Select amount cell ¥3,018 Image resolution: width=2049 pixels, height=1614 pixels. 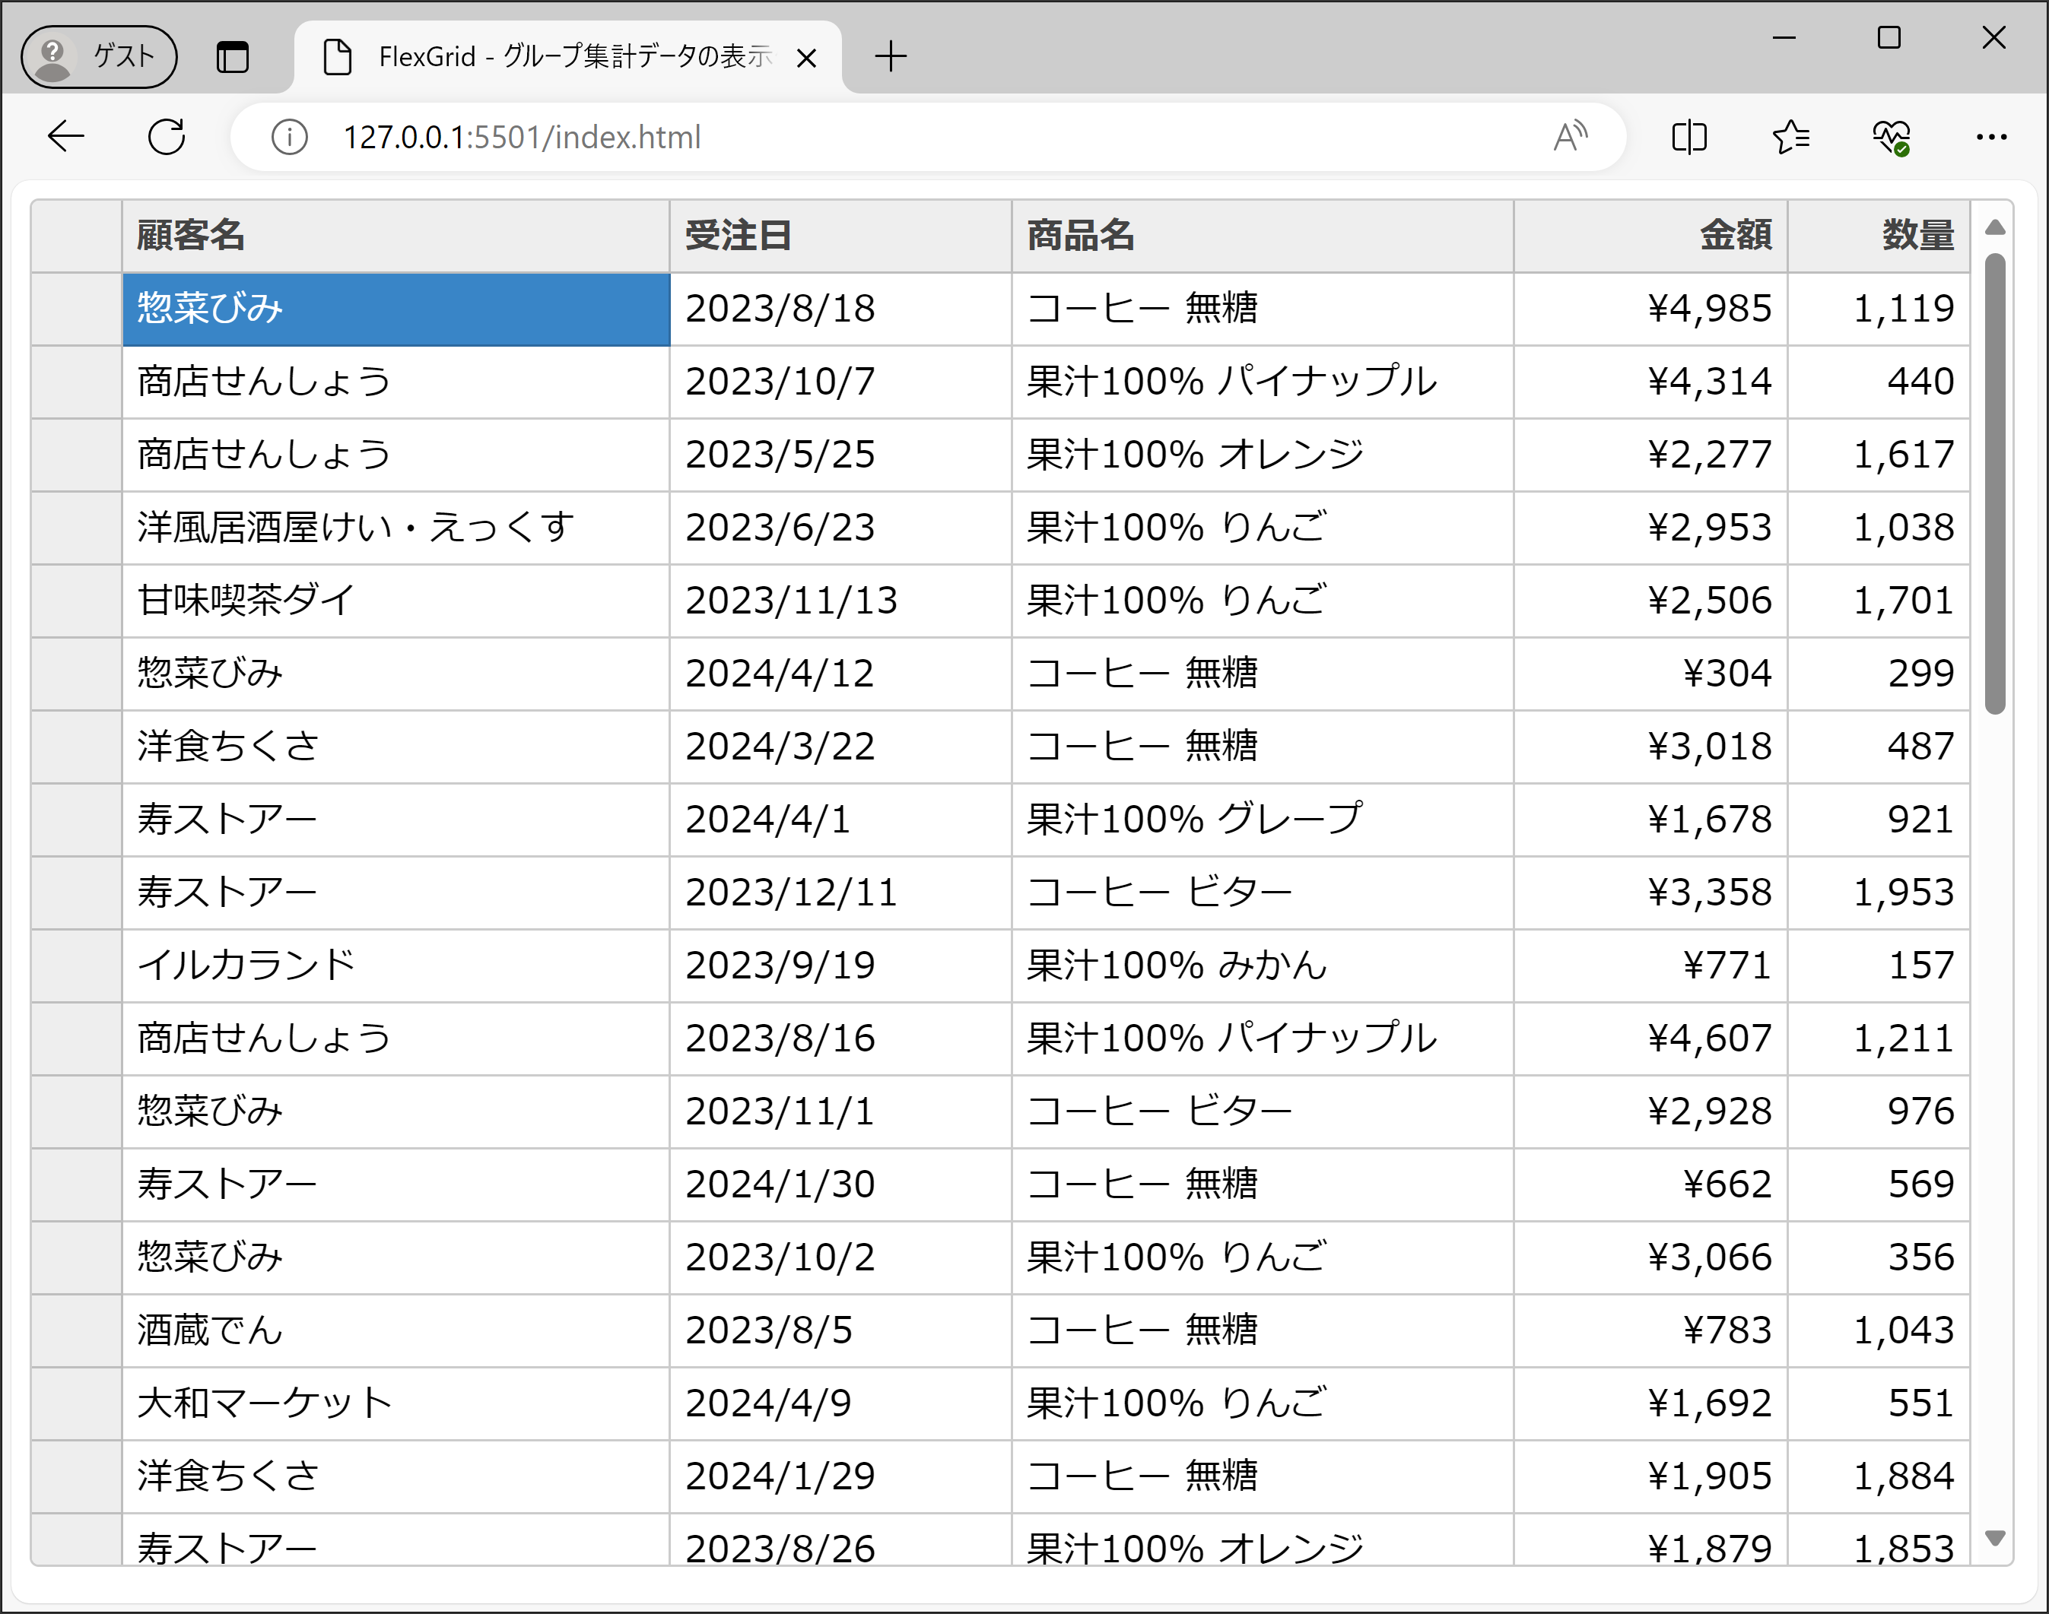pos(1650,747)
